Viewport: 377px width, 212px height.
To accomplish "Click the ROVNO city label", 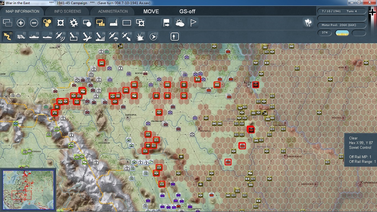I will [x=139, y=73].
